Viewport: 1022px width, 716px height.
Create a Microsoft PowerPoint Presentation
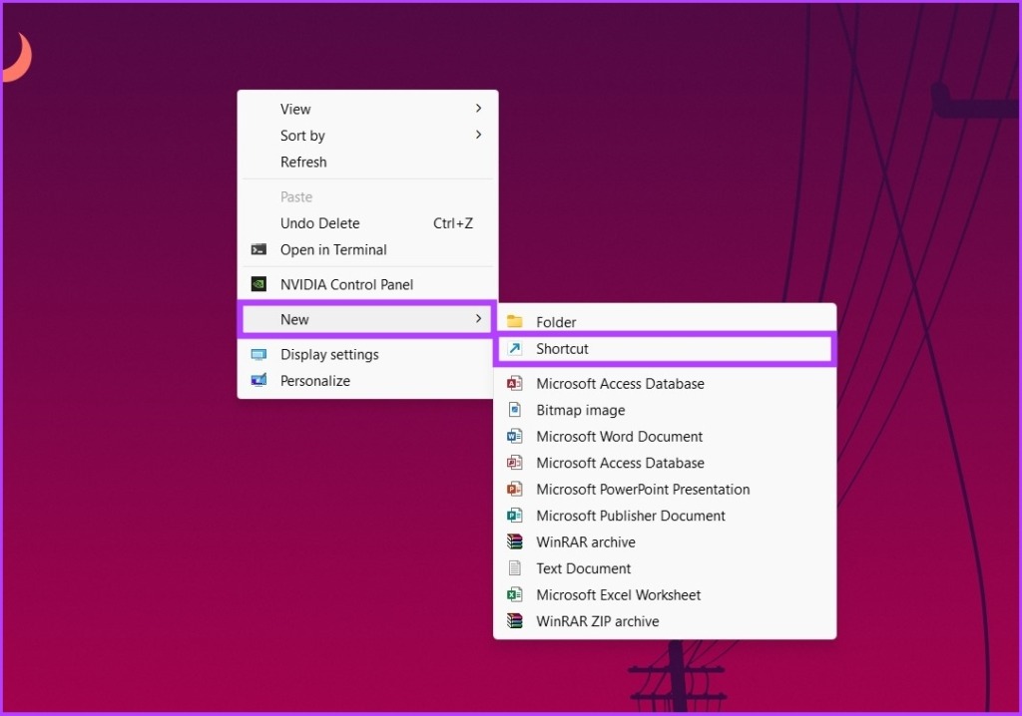tap(665, 490)
